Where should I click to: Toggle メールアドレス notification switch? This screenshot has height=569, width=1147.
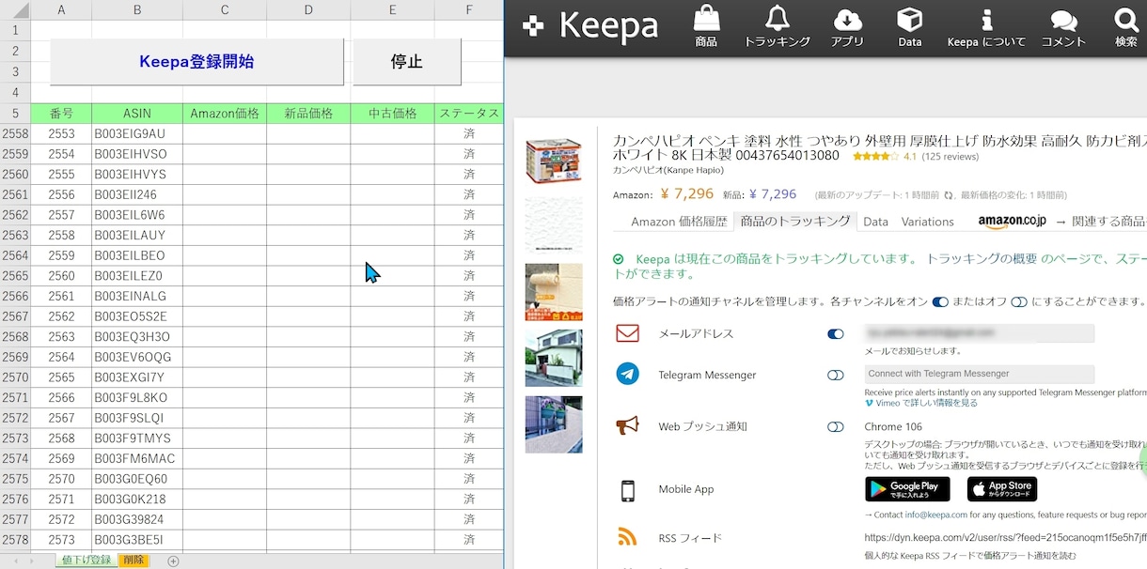coord(835,333)
